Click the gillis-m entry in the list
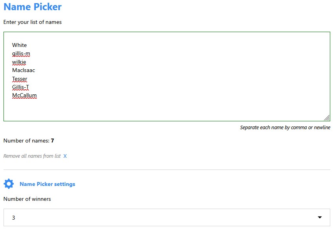 (x=21, y=54)
